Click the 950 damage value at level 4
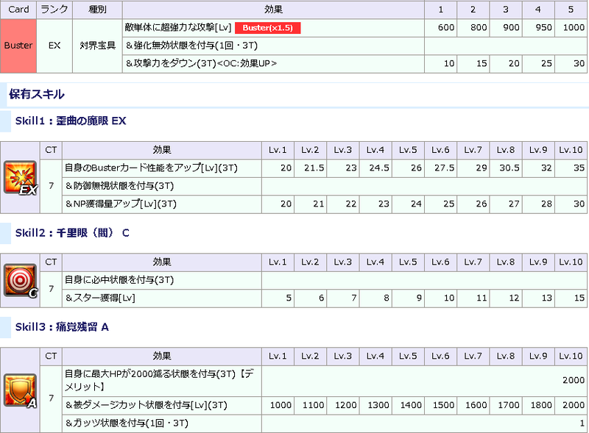This screenshot has height=433, width=589. click(543, 28)
